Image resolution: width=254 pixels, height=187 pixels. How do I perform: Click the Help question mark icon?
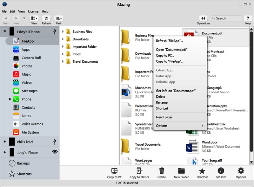click(x=248, y=18)
